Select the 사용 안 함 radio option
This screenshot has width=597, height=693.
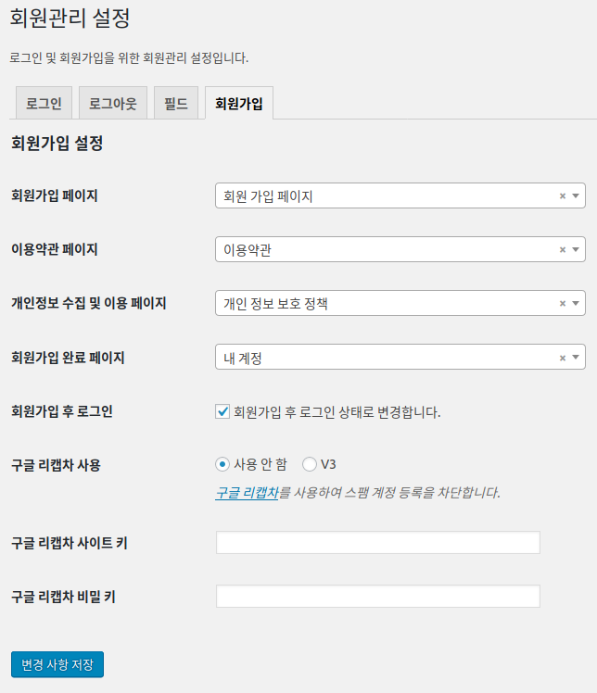(x=222, y=464)
